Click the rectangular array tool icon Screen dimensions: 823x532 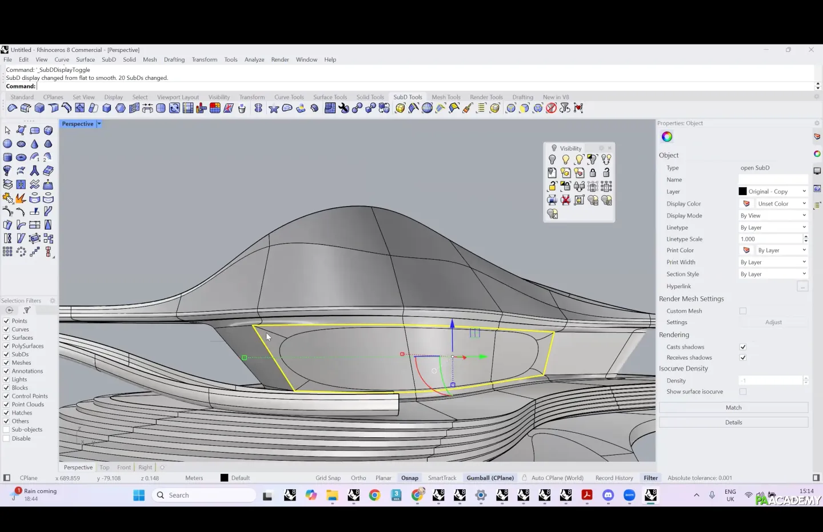7,252
